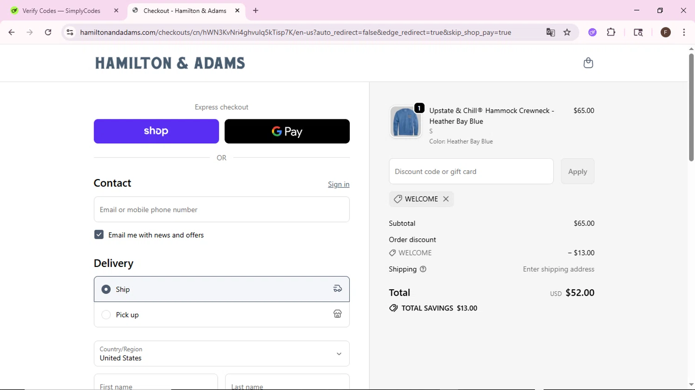695x390 pixels.
Task: Click the Total Savings tag icon
Action: click(x=393, y=308)
